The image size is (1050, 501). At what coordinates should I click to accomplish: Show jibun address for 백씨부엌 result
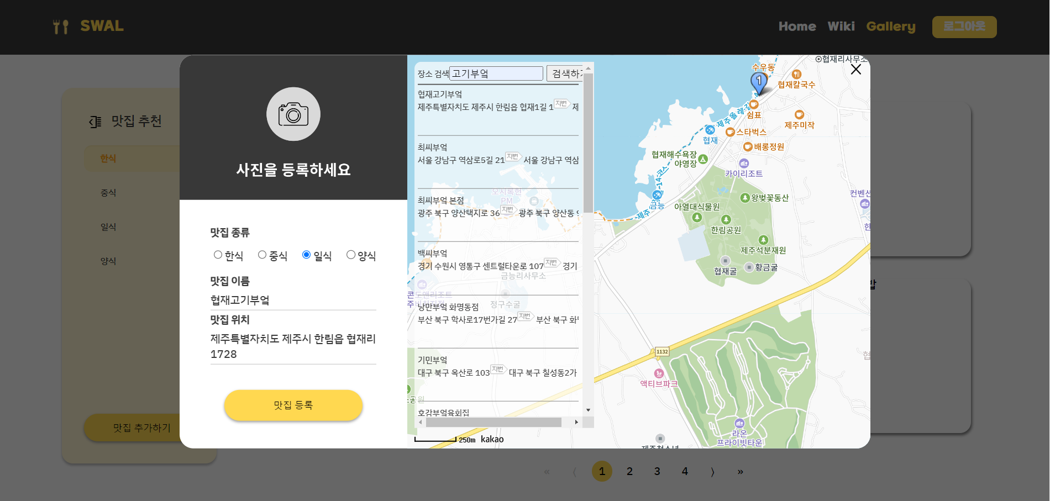(x=551, y=262)
